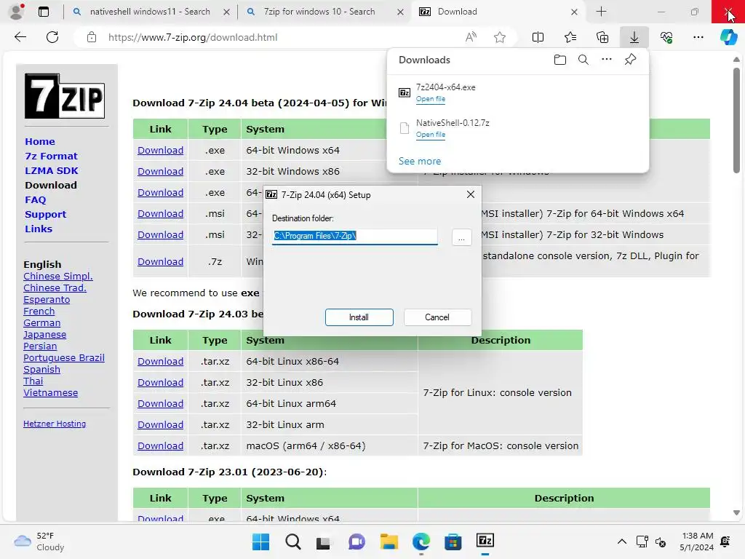The height and width of the screenshot is (559, 745).
Task: Switch language to Chinese Simpl.
Action: 58,276
